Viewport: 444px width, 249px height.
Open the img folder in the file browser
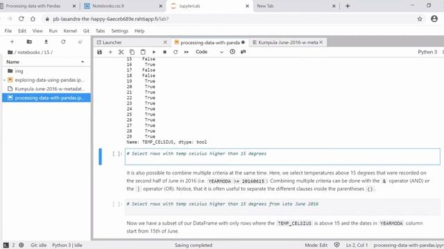pyautogui.click(x=19, y=71)
